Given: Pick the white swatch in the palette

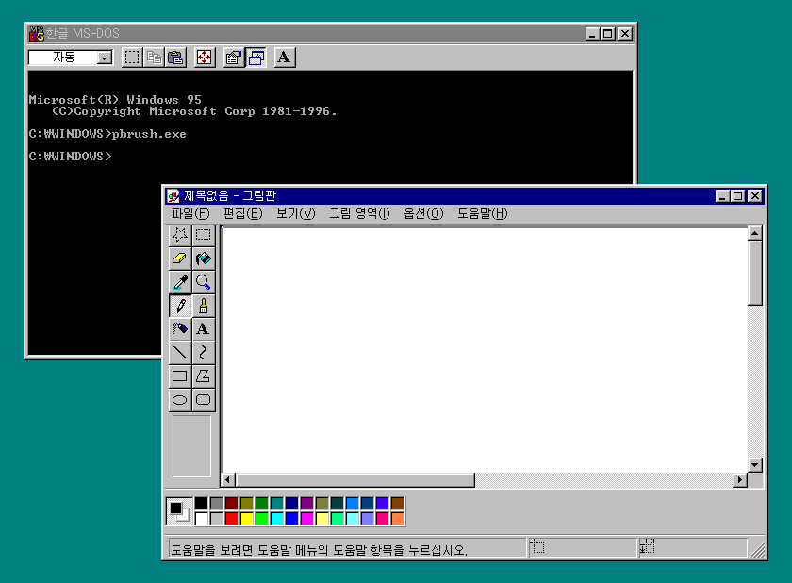Looking at the screenshot, I should (201, 518).
